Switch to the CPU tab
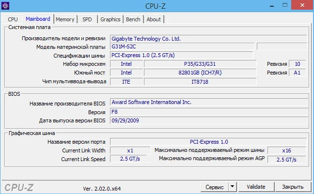Screen dimensions: 314x194 coord(13,19)
